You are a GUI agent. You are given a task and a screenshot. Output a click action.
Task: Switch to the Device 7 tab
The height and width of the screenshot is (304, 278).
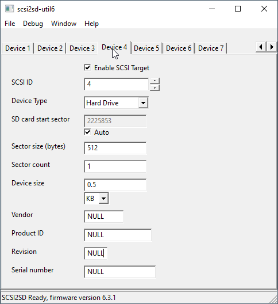tap(211, 48)
